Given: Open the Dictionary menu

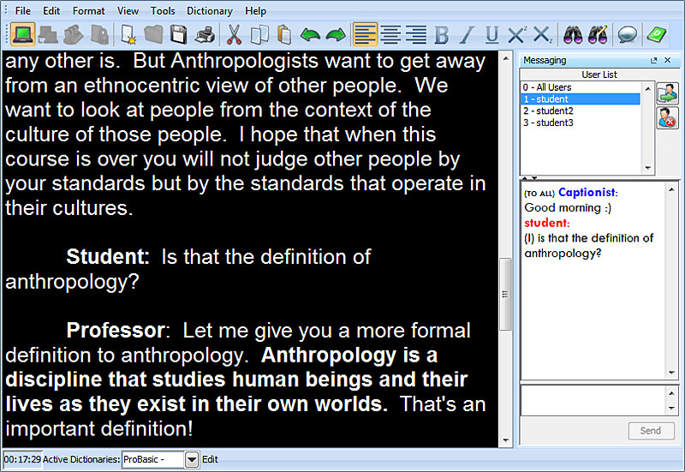Looking at the screenshot, I should coord(209,11).
